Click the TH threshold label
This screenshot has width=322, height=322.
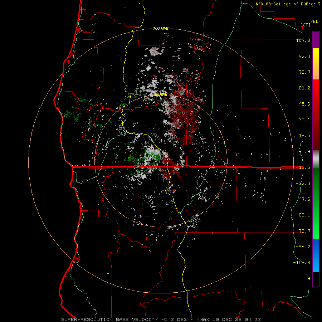(307, 278)
